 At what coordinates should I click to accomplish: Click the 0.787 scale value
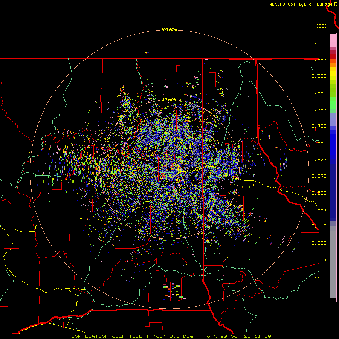(319, 109)
